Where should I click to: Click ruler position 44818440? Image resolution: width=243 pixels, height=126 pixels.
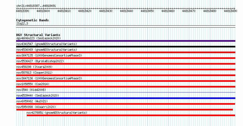click(x=126, y=11)
